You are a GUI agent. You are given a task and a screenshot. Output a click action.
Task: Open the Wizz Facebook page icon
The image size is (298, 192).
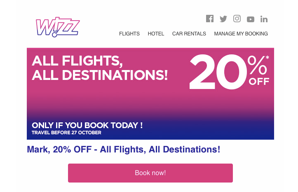(210, 19)
